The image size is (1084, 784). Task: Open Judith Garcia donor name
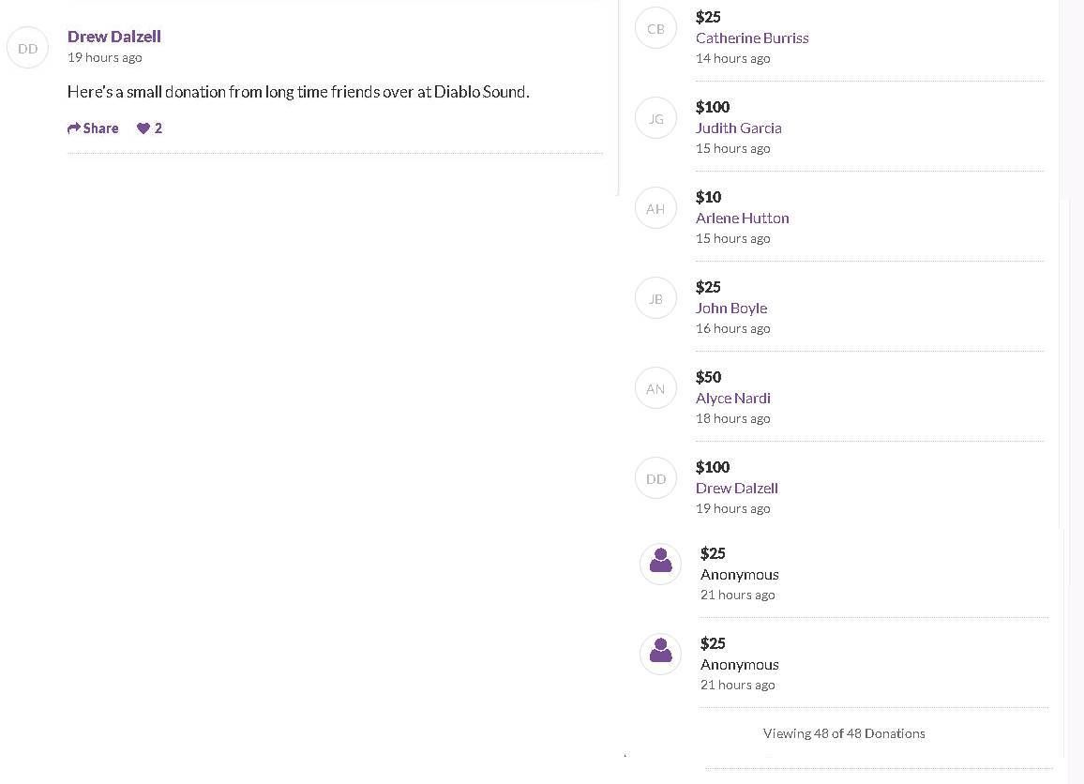(738, 128)
